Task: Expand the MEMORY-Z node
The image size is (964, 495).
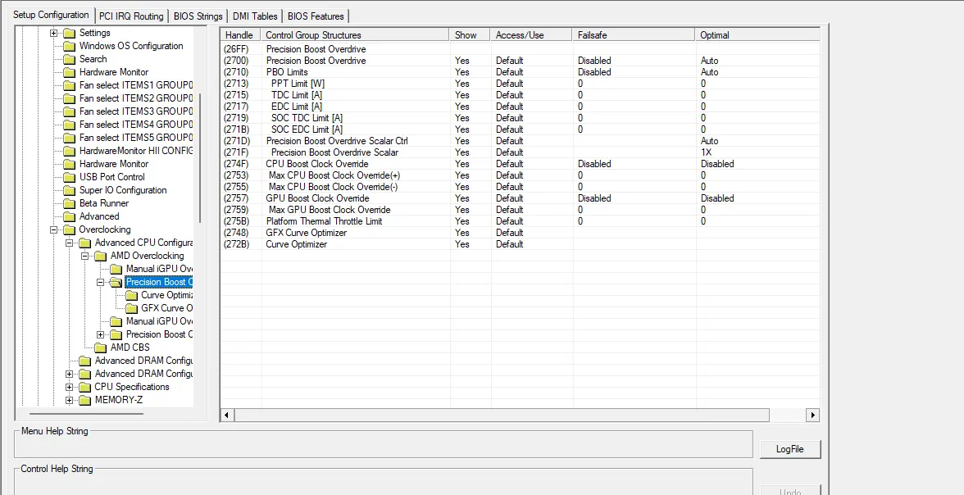Action: [x=69, y=400]
